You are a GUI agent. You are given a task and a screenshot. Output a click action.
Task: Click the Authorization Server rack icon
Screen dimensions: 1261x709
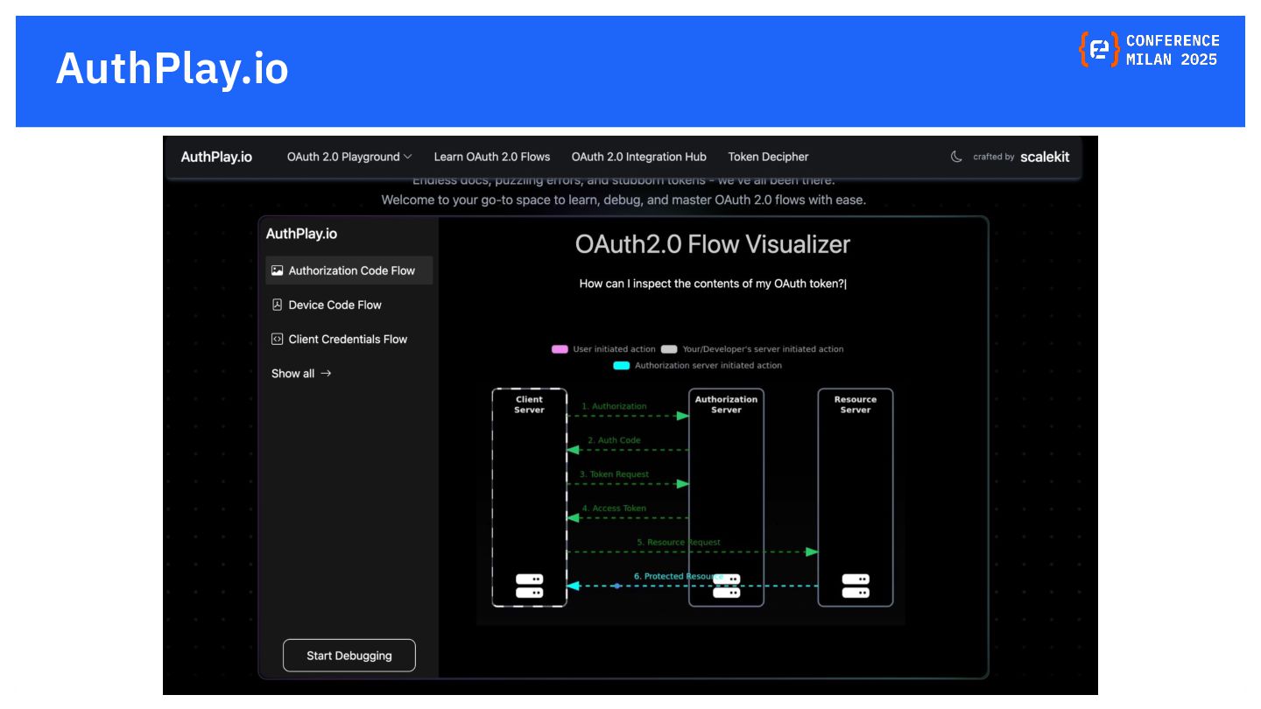point(726,586)
